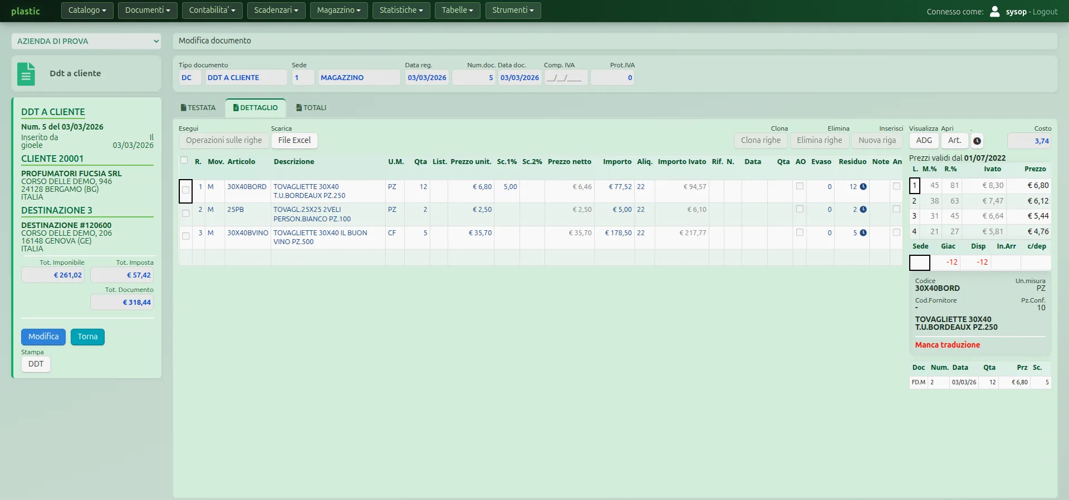Open the Magazzino dropdown menu
Image resolution: width=1069 pixels, height=500 pixels.
point(339,10)
